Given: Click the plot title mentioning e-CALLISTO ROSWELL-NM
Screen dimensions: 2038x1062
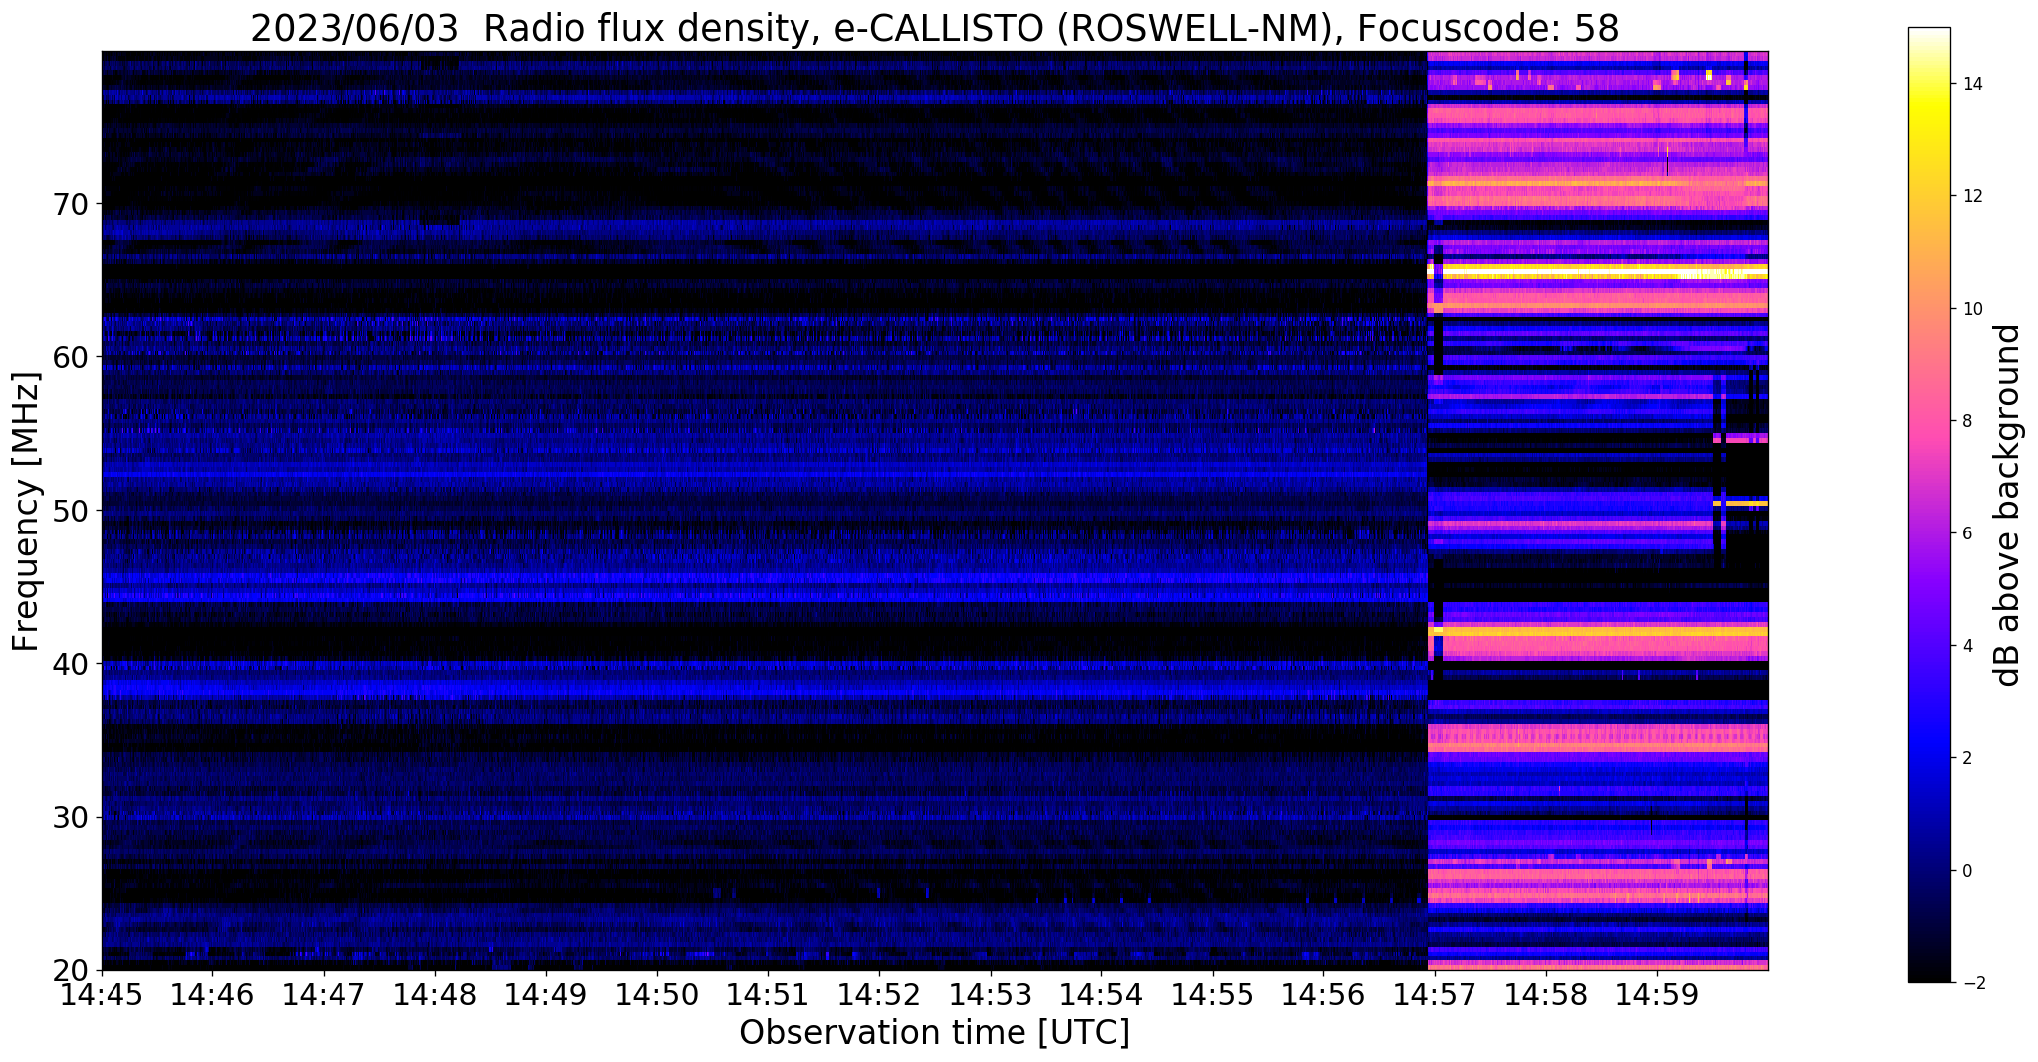Looking at the screenshot, I should (x=934, y=27).
